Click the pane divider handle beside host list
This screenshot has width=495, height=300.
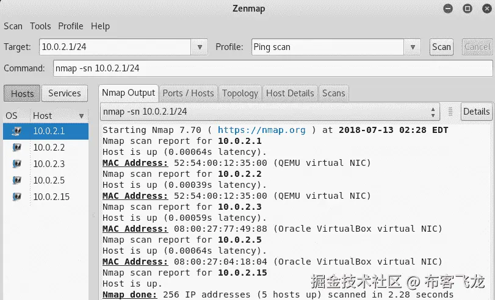tap(93, 215)
